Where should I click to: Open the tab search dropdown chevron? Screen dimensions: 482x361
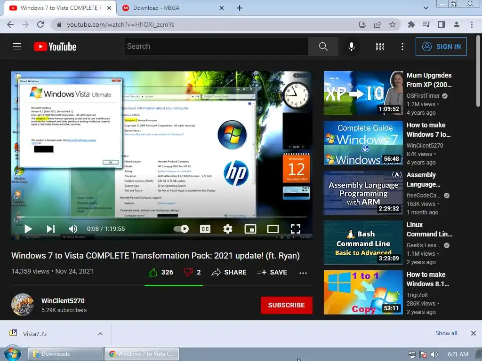(x=426, y=8)
